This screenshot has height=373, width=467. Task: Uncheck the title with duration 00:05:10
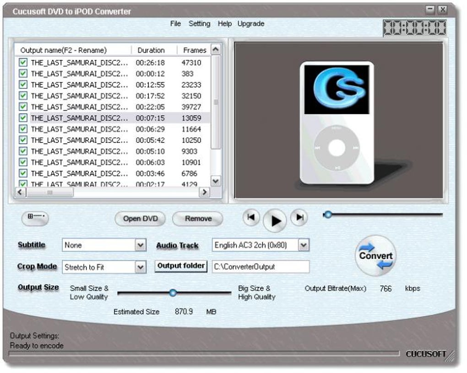pos(23,151)
